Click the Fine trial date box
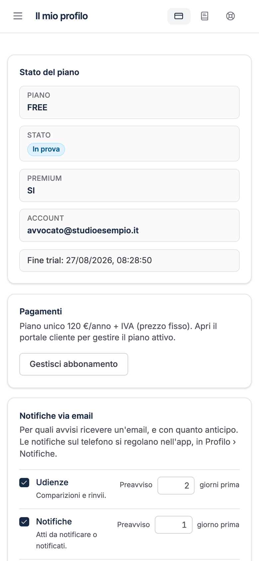This screenshot has width=259, height=561. coord(129,261)
